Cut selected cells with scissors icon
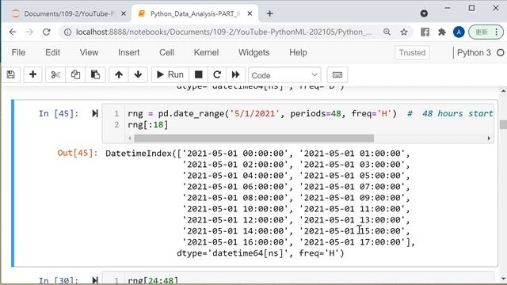The height and width of the screenshot is (285, 507). tap(55, 74)
